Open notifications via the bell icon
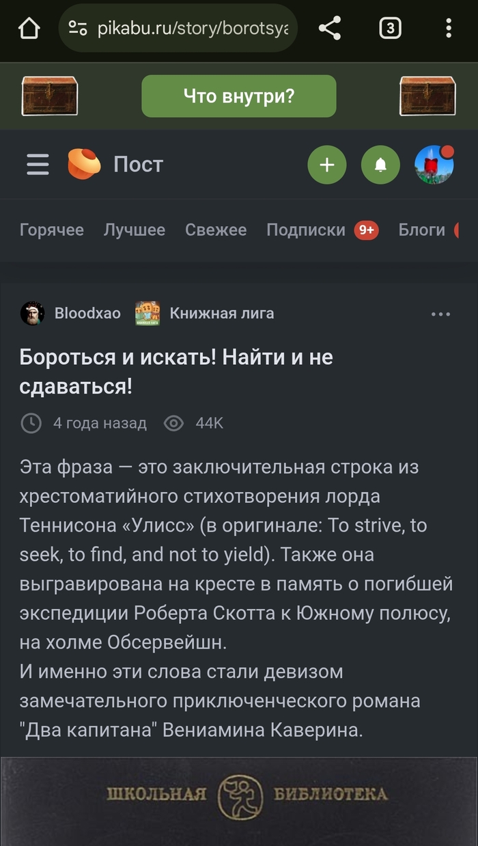 tap(380, 165)
